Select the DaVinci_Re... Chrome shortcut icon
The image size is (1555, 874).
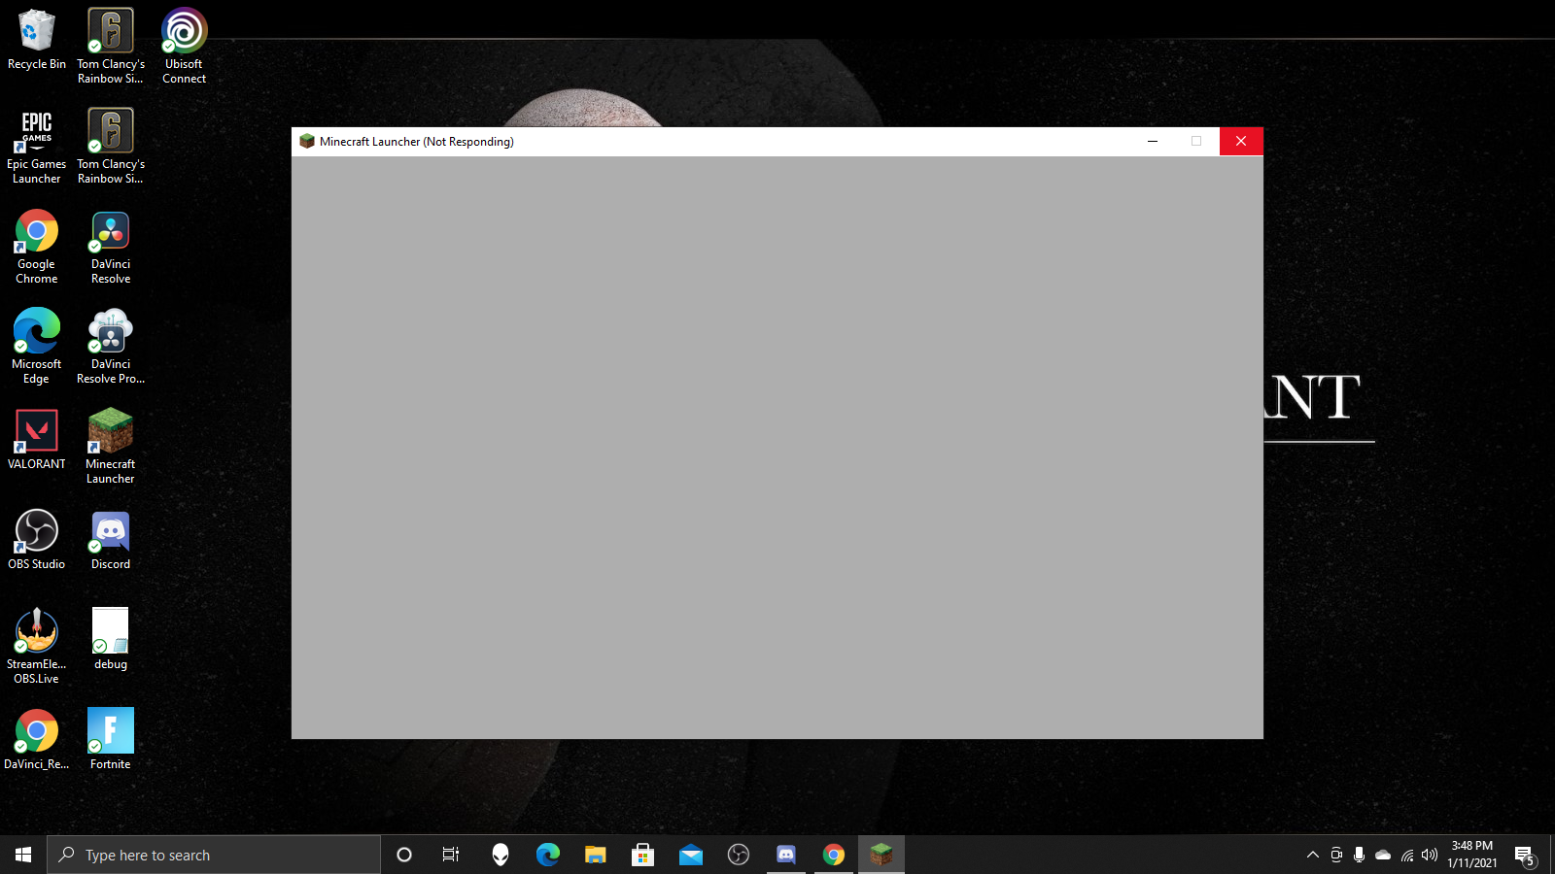(37, 739)
